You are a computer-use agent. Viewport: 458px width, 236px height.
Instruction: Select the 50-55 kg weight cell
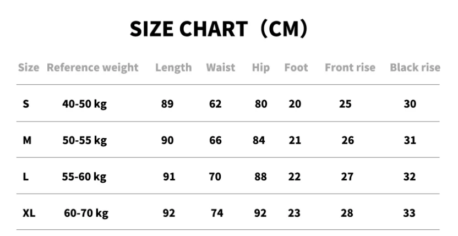84,140
